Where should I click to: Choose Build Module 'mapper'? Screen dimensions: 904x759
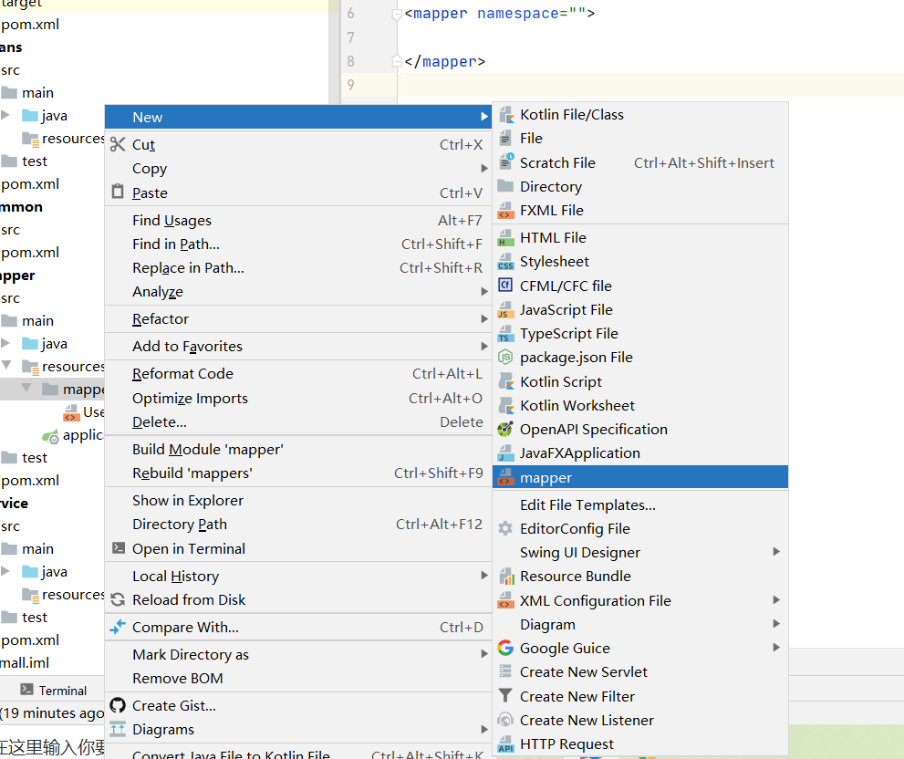(x=298, y=449)
